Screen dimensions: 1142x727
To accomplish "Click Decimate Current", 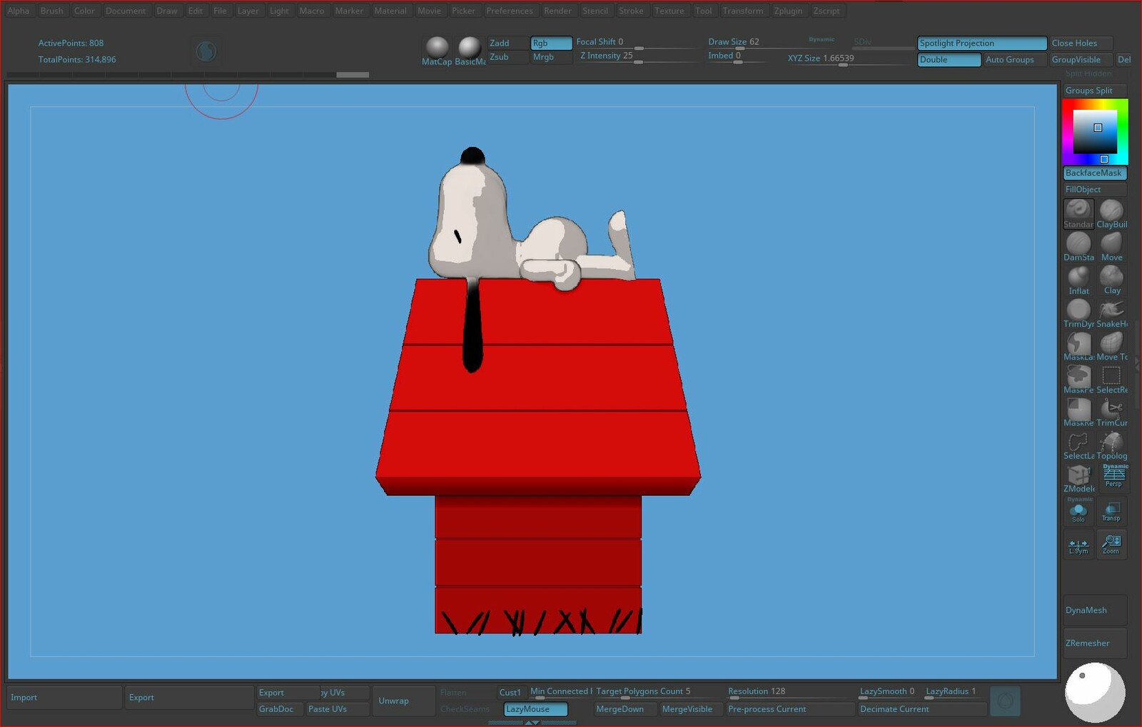I will (x=922, y=709).
